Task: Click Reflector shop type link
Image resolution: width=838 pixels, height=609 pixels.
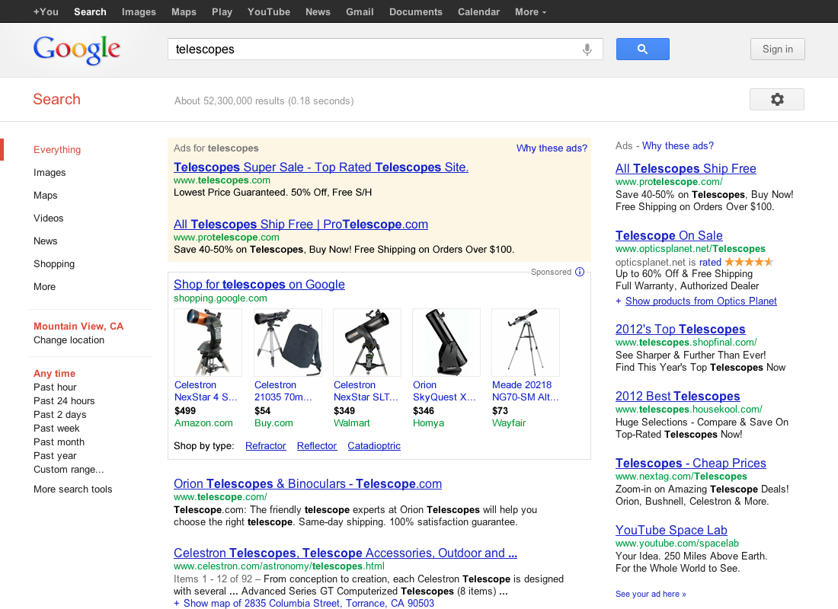Action: [317, 446]
